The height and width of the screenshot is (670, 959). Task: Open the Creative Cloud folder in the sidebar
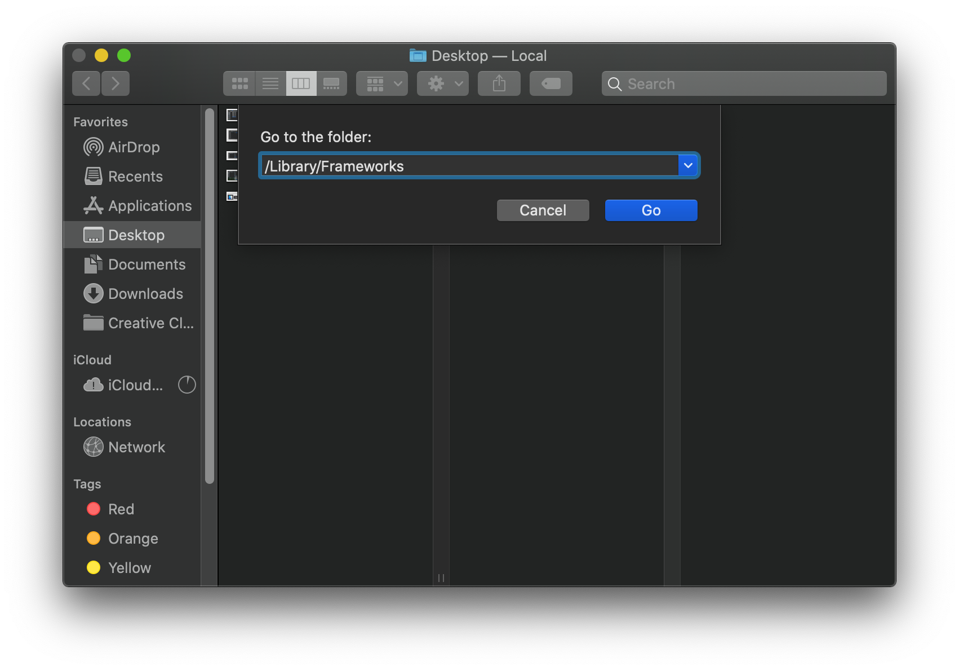132,323
